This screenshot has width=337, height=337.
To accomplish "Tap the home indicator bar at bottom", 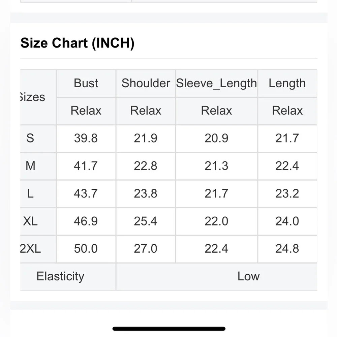I will coord(169,329).
